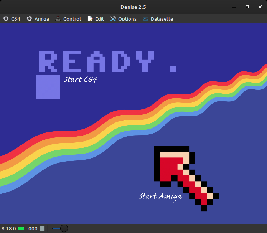Click the '8 18.0' drive status text
267x233 pixels.
click(9, 228)
